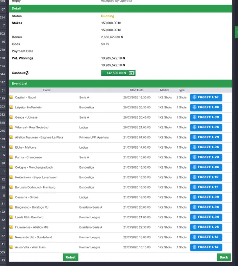This screenshot has width=238, height=266.
Task: Freeze Parma - Cremonese at odds 1.24
Action: point(206,157)
